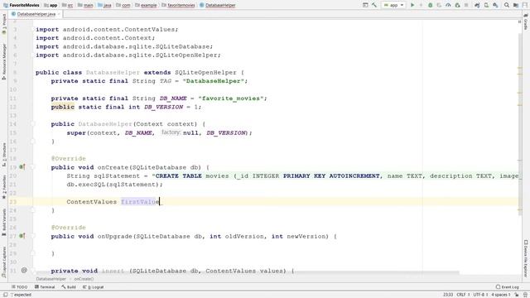Screen dimensions: 530x298
Task: Click the com package in navigation bar
Action: click(123, 5)
